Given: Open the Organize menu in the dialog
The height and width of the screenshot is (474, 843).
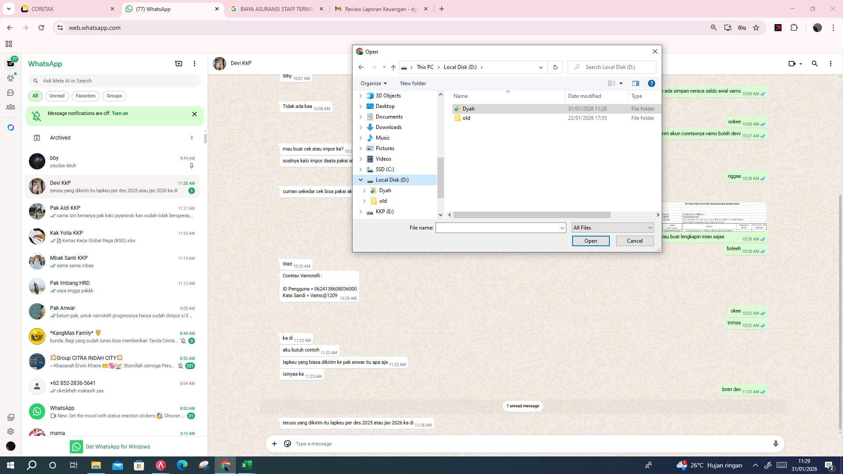Looking at the screenshot, I should (x=374, y=83).
